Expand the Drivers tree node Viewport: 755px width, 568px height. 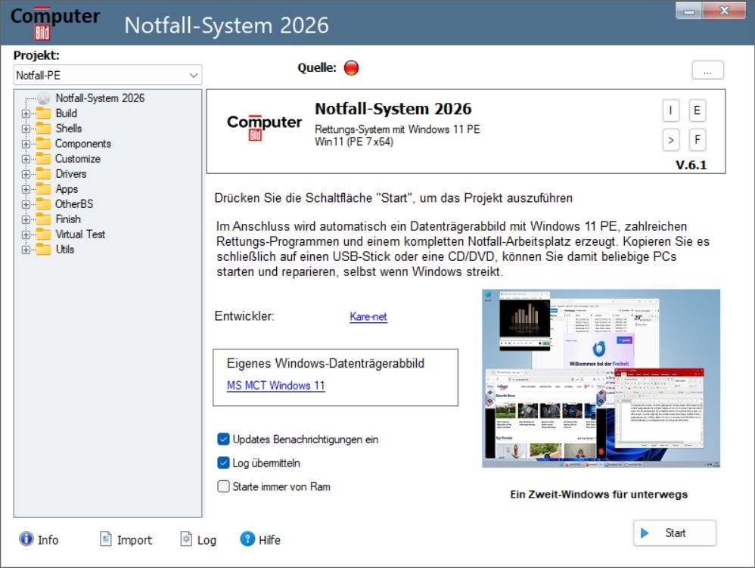click(26, 174)
